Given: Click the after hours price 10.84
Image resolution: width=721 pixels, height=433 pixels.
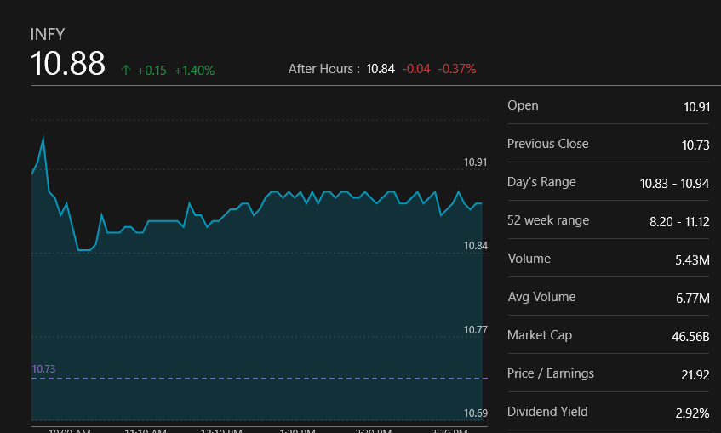Looking at the screenshot, I should pyautogui.click(x=381, y=68).
